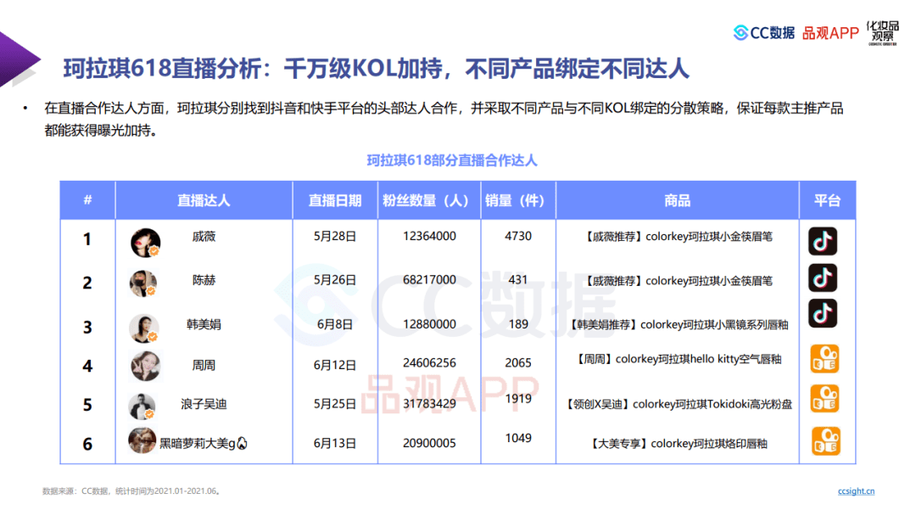Click the sales figure 431
The image size is (916, 516).
(x=518, y=280)
